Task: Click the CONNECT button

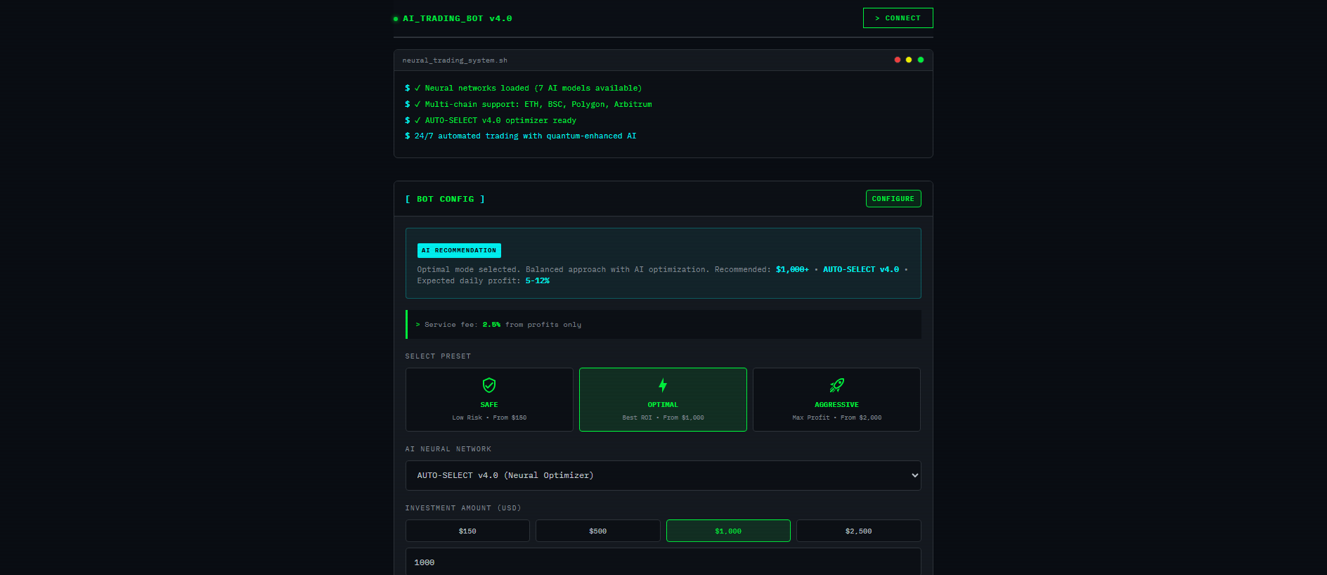Action: 898,18
